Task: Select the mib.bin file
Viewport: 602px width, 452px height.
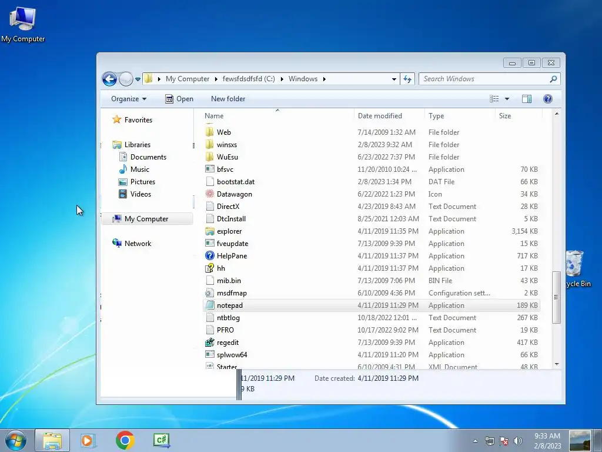Action: 223,281
